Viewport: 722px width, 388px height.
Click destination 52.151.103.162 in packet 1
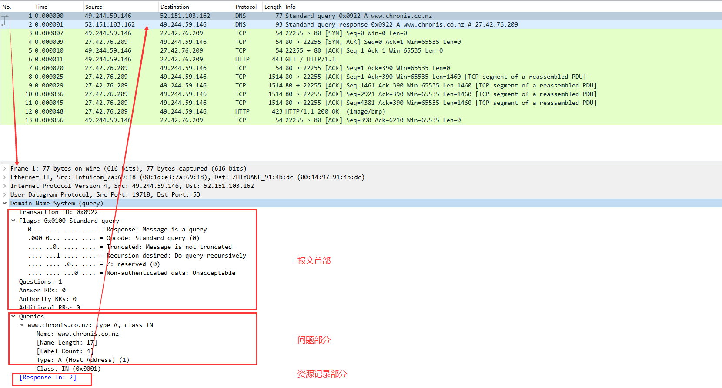pos(185,16)
